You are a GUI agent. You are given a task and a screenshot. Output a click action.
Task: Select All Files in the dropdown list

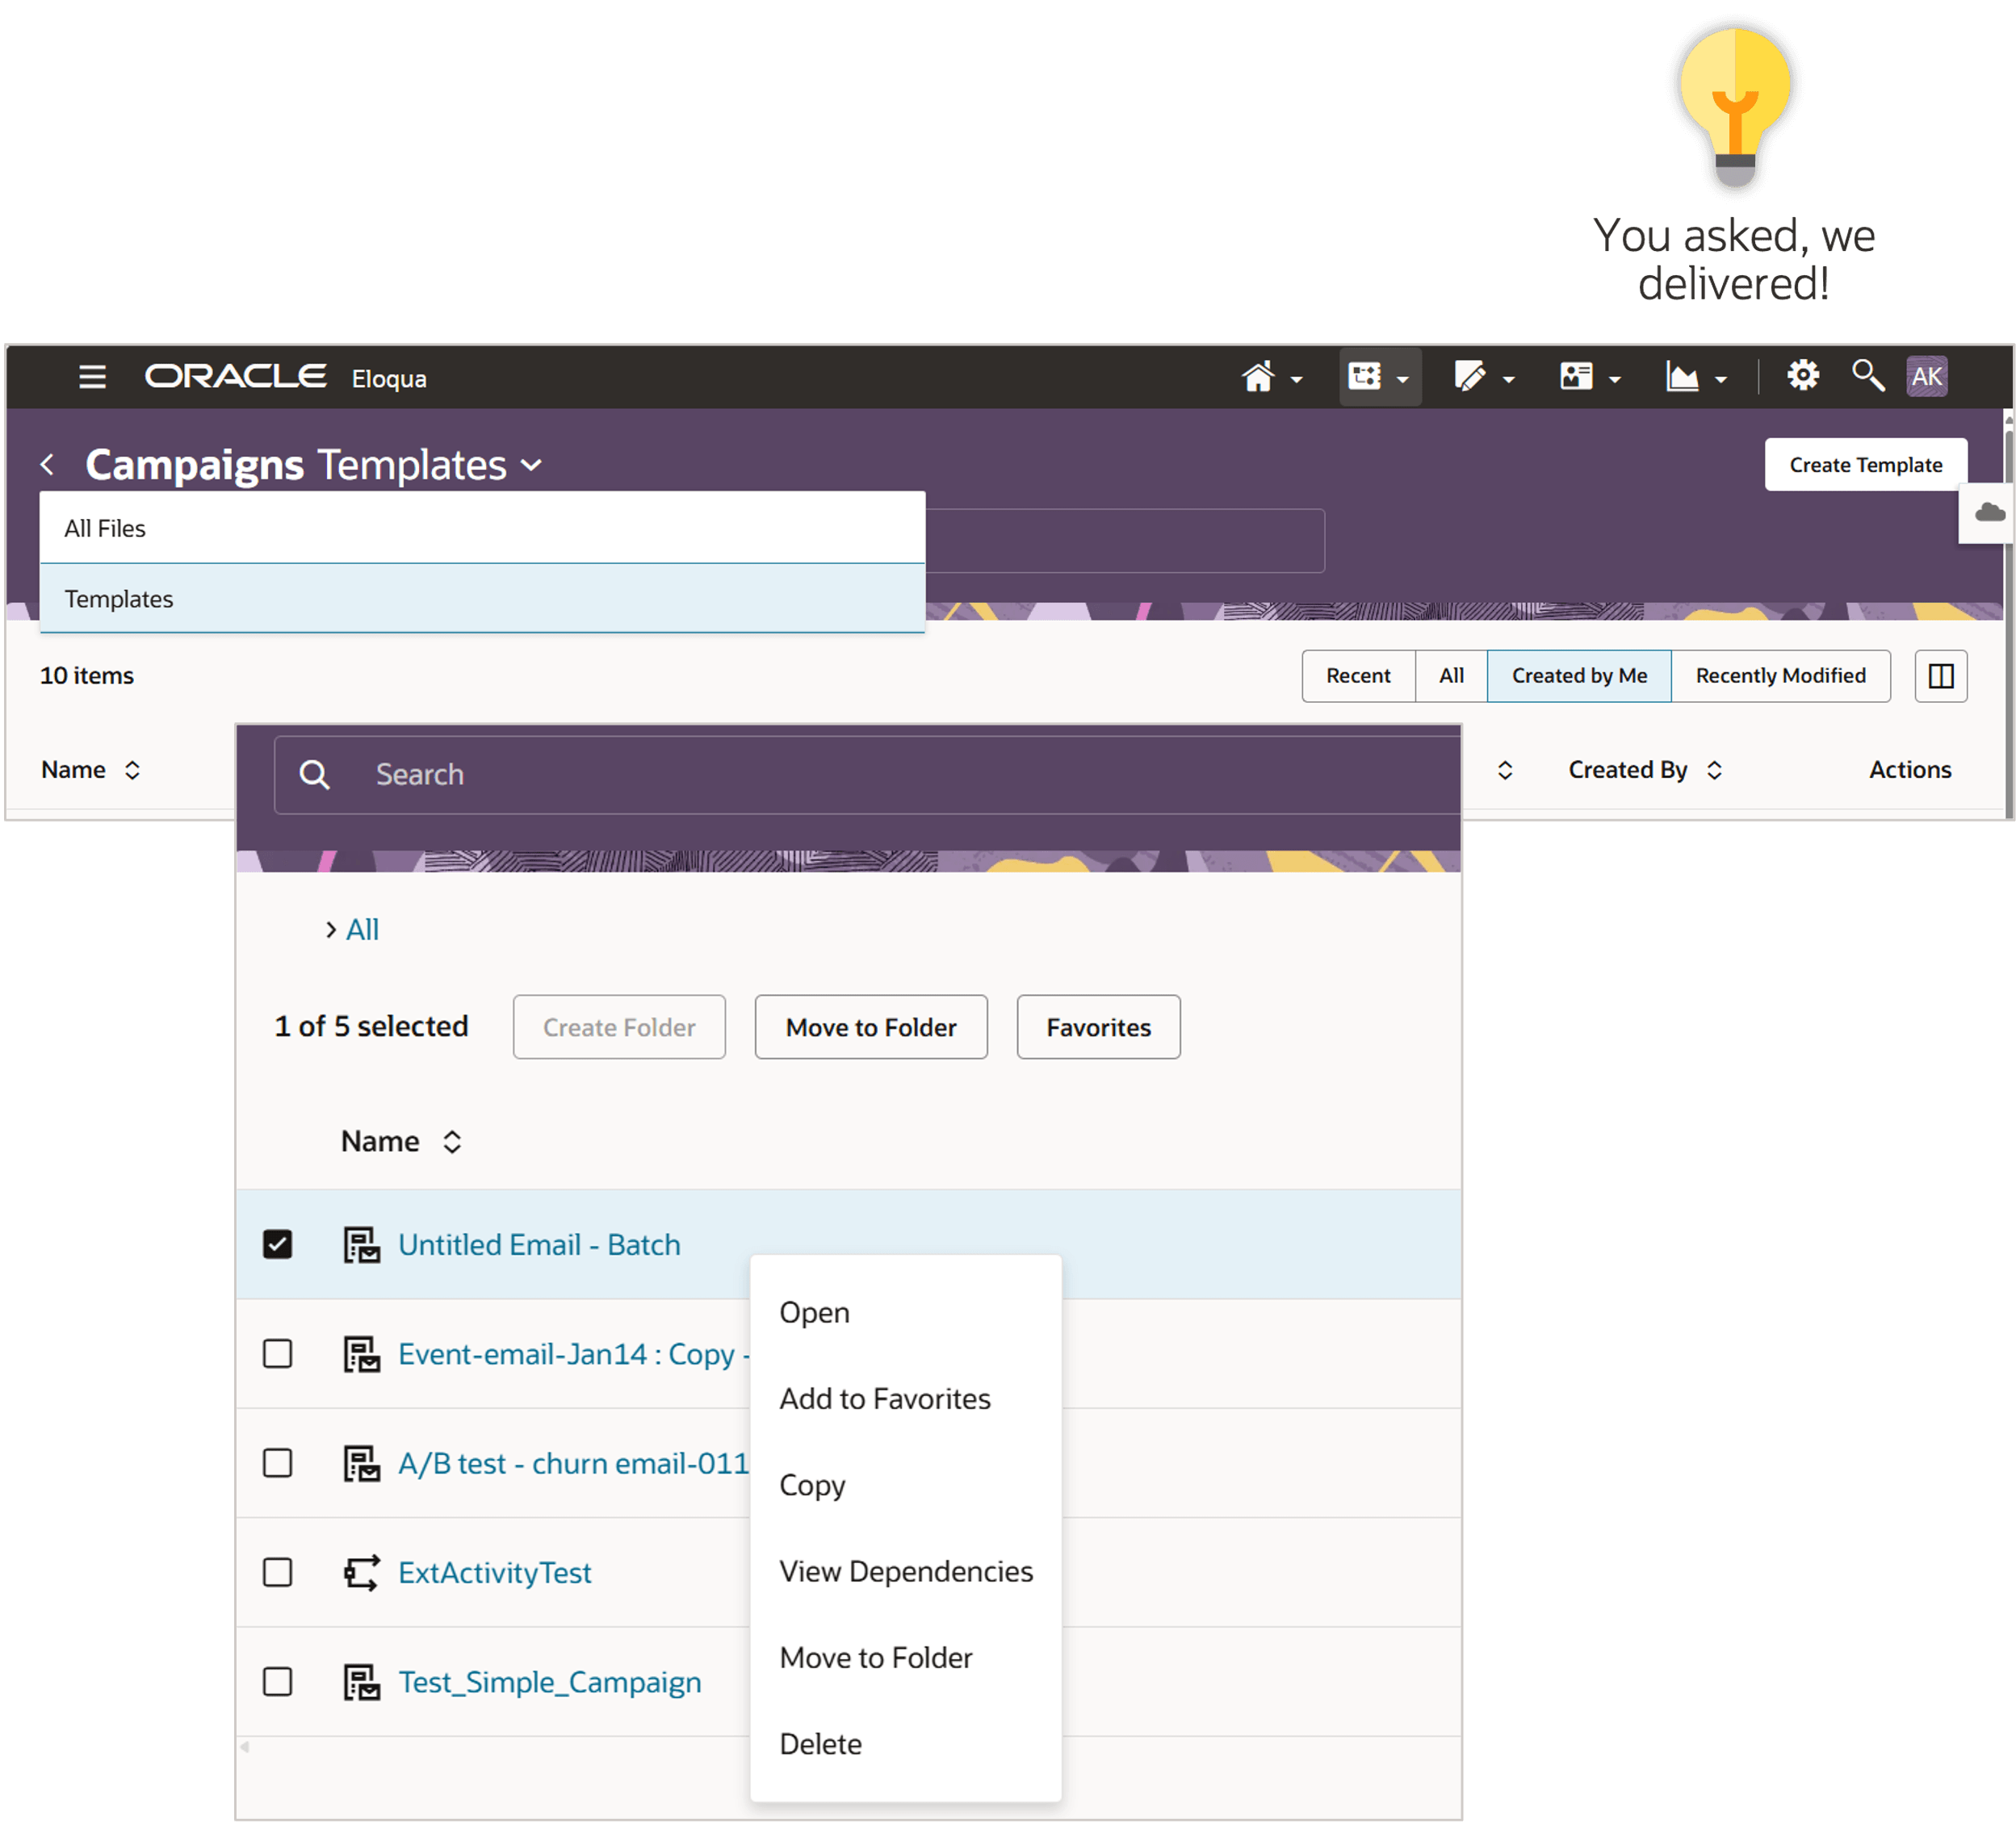[x=105, y=528]
